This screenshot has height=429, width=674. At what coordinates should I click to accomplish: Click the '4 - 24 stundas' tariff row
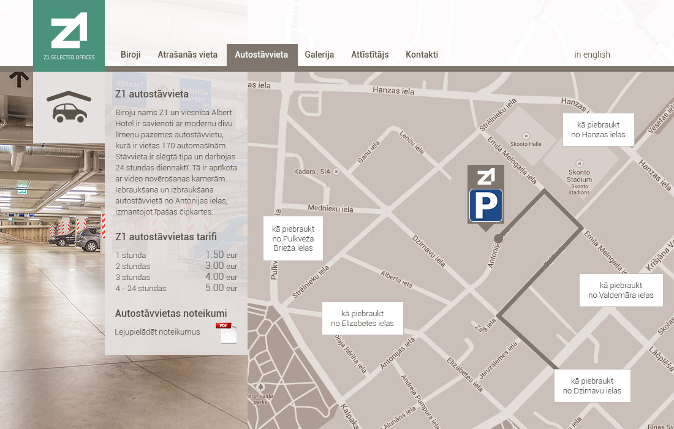click(x=176, y=288)
